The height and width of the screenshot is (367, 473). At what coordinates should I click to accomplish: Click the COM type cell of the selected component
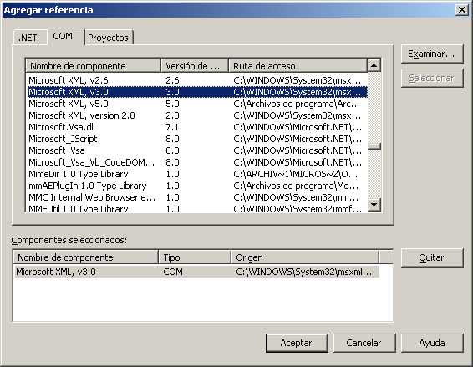pos(173,272)
